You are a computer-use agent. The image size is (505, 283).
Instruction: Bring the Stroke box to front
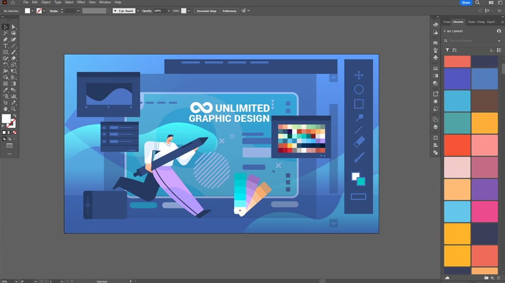tap(12, 124)
